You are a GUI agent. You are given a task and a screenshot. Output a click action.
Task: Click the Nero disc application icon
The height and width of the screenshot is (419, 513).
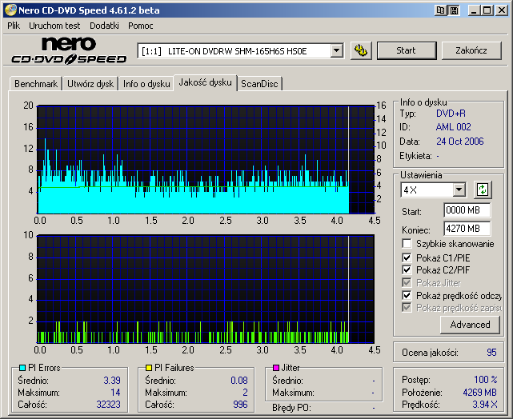coord(10,10)
